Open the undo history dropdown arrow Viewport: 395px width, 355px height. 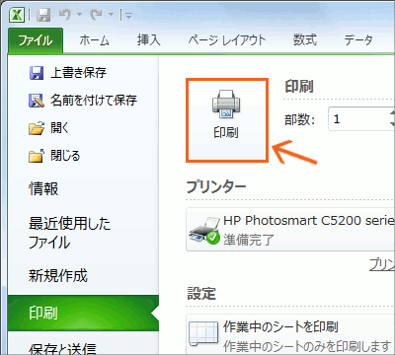[79, 15]
